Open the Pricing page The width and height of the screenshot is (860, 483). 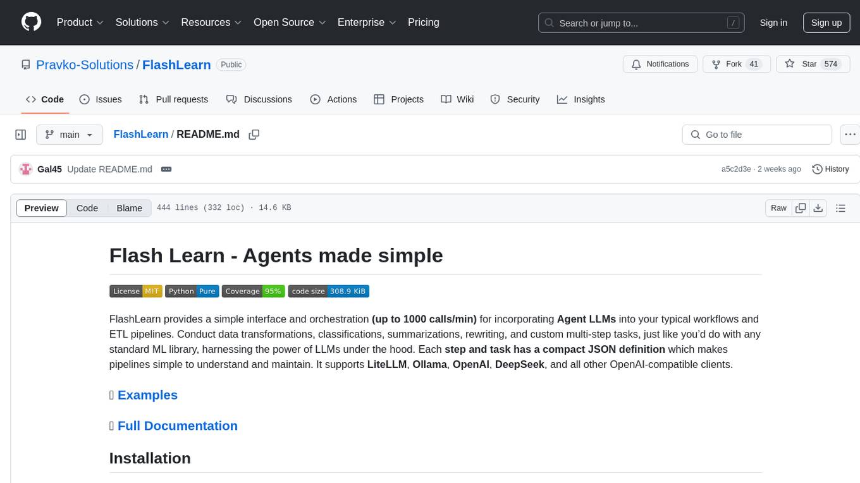coord(424,22)
